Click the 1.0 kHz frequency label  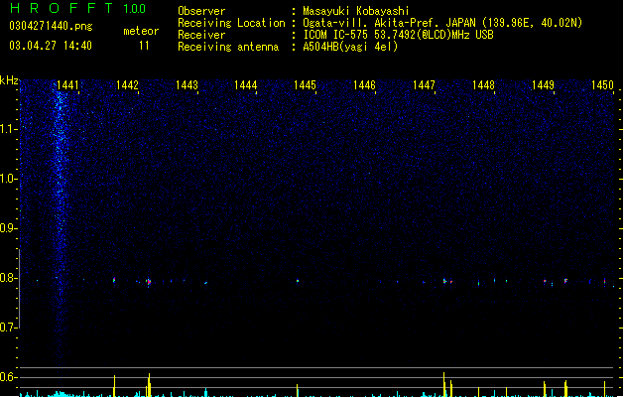coord(8,179)
